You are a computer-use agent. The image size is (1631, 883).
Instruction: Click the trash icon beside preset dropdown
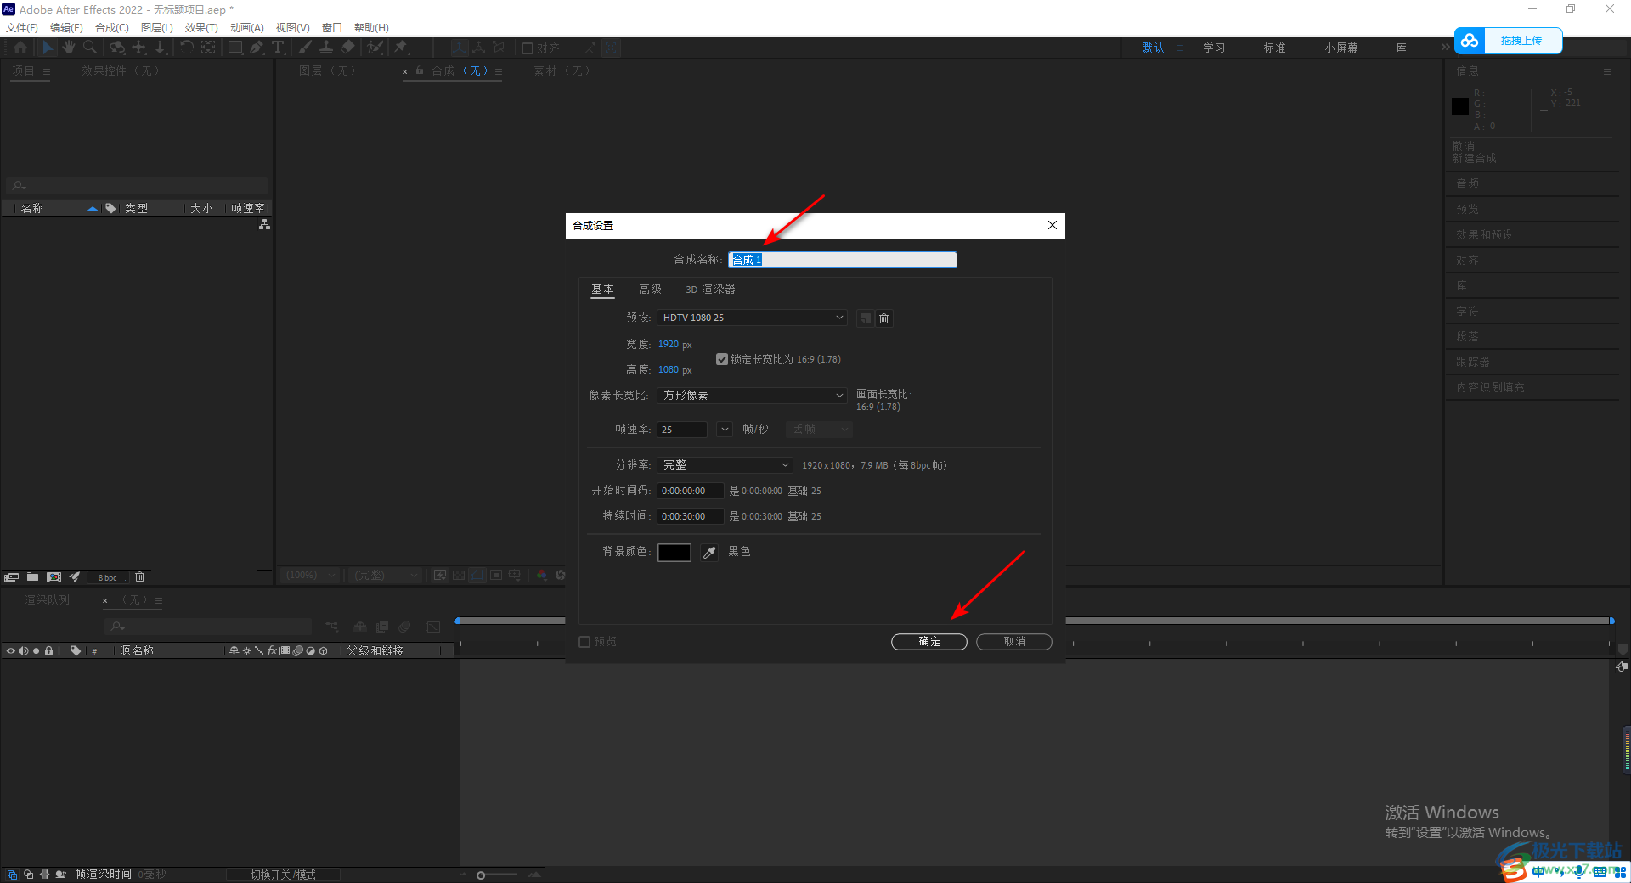point(884,318)
